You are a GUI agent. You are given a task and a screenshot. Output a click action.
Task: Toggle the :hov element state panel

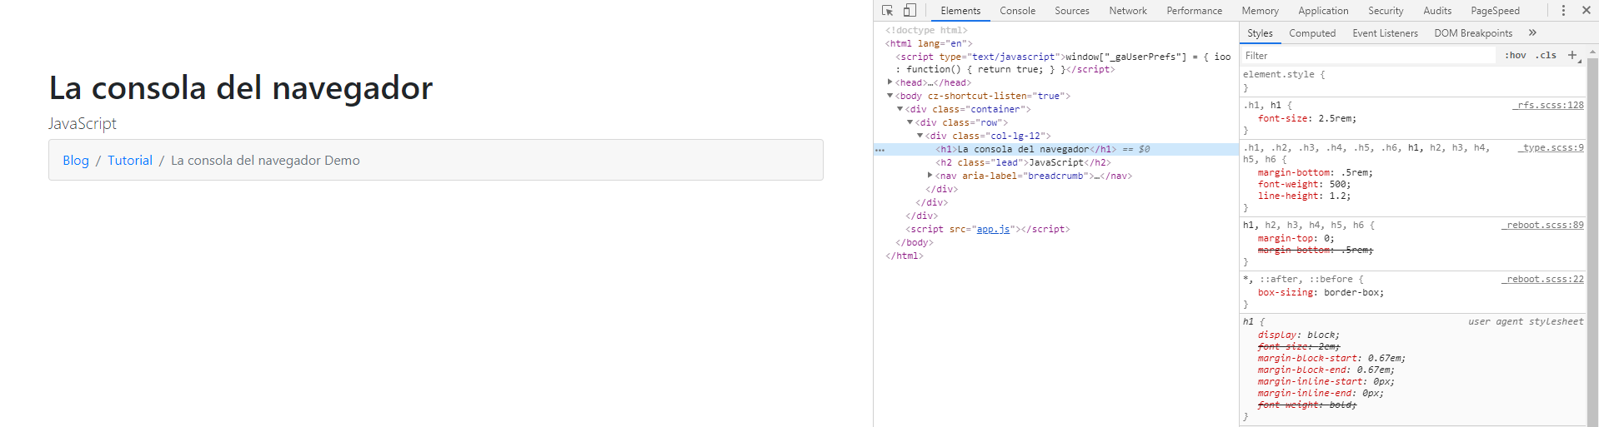click(x=1516, y=55)
